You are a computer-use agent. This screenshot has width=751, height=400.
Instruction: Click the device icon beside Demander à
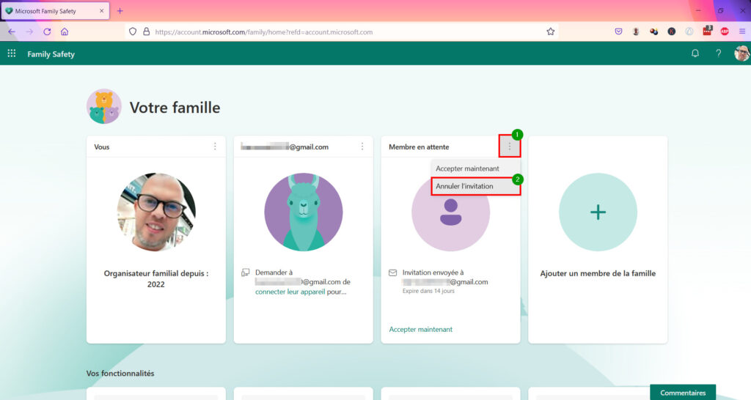point(245,273)
